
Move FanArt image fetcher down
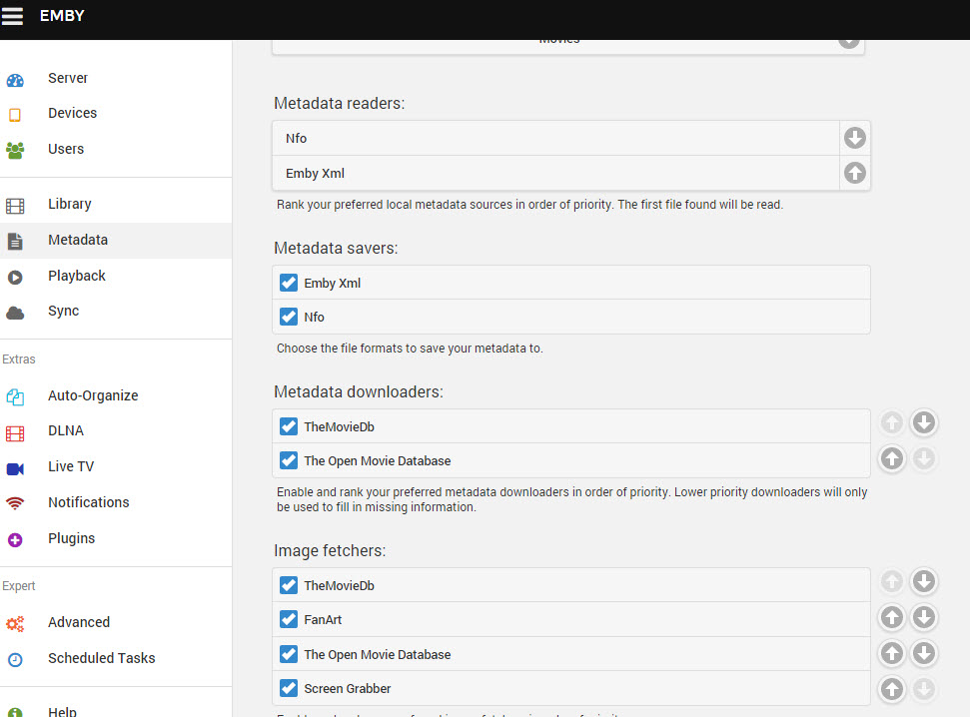924,619
